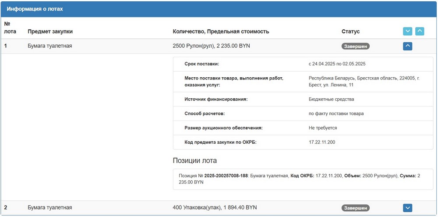Viewport: 438px width, 217px height.
Task: Click the 'Позиции лота' section heading
Action: click(194, 161)
